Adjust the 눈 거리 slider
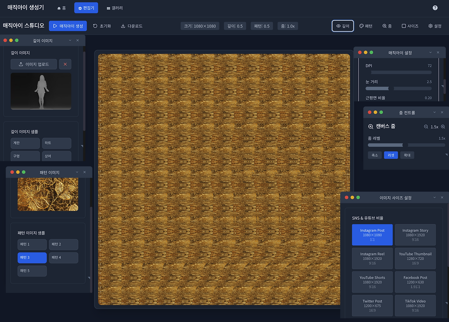The height and width of the screenshot is (322, 449). [391, 89]
